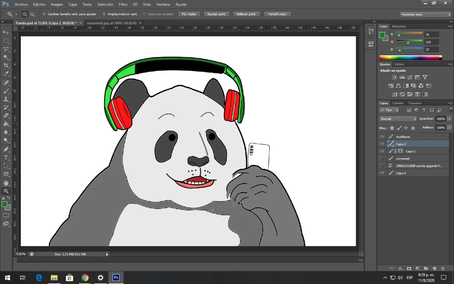Select the Pen tool
454x284 pixels.
click(6, 149)
